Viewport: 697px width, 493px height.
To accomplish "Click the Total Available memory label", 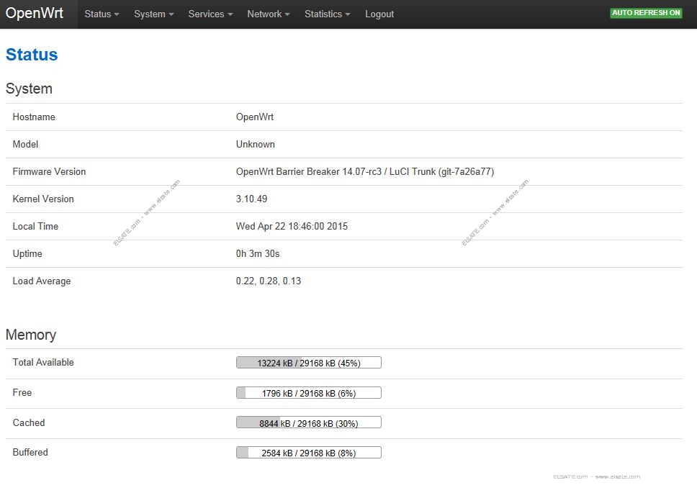I will point(43,363).
